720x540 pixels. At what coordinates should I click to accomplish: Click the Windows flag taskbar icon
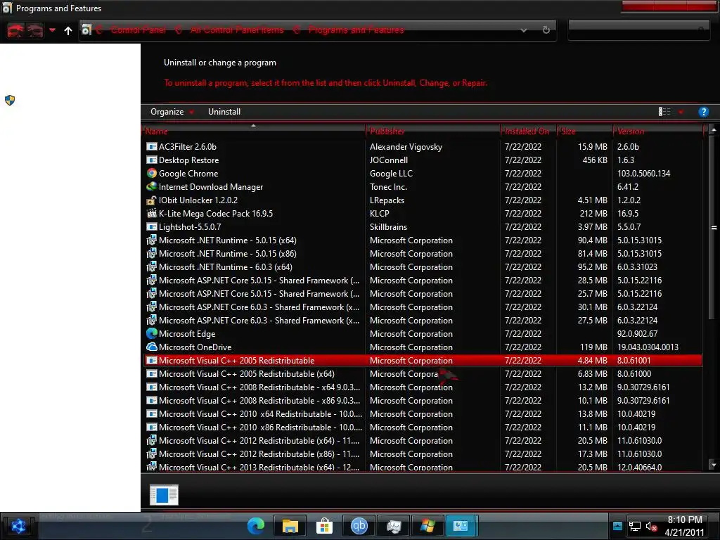pyautogui.click(x=427, y=526)
